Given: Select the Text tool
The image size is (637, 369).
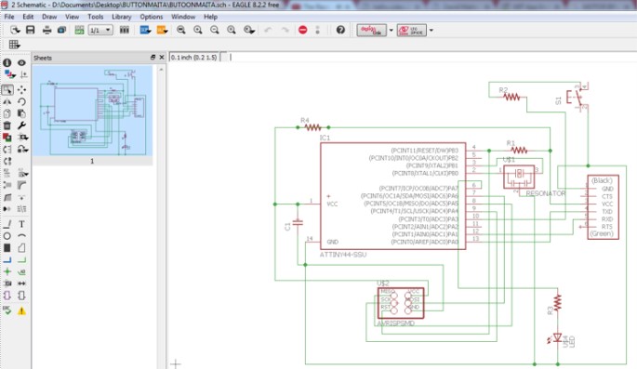Looking at the screenshot, I should coord(22,224).
